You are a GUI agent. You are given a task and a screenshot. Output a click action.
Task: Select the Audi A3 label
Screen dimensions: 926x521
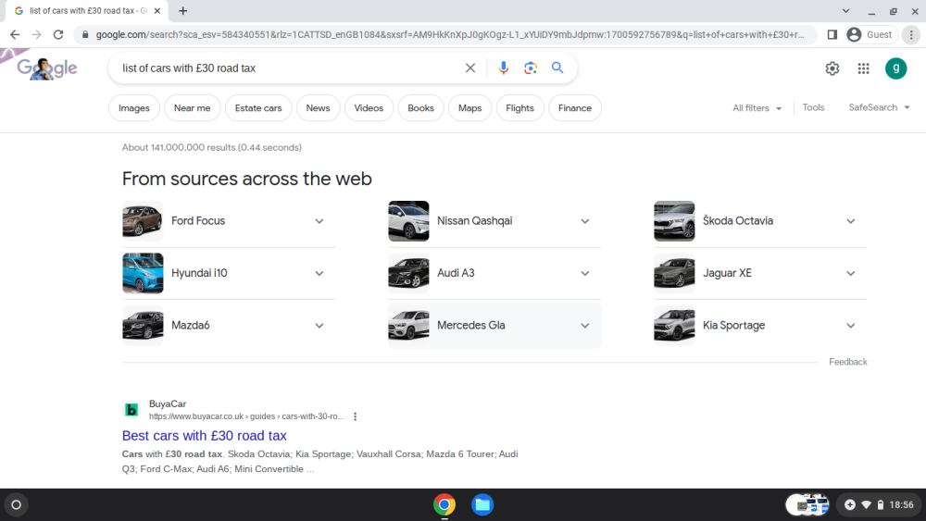(456, 273)
